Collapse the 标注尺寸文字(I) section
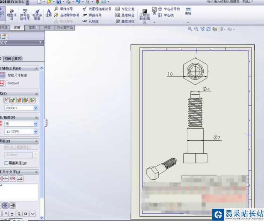This screenshot has width=264, height=221. pos(36,172)
